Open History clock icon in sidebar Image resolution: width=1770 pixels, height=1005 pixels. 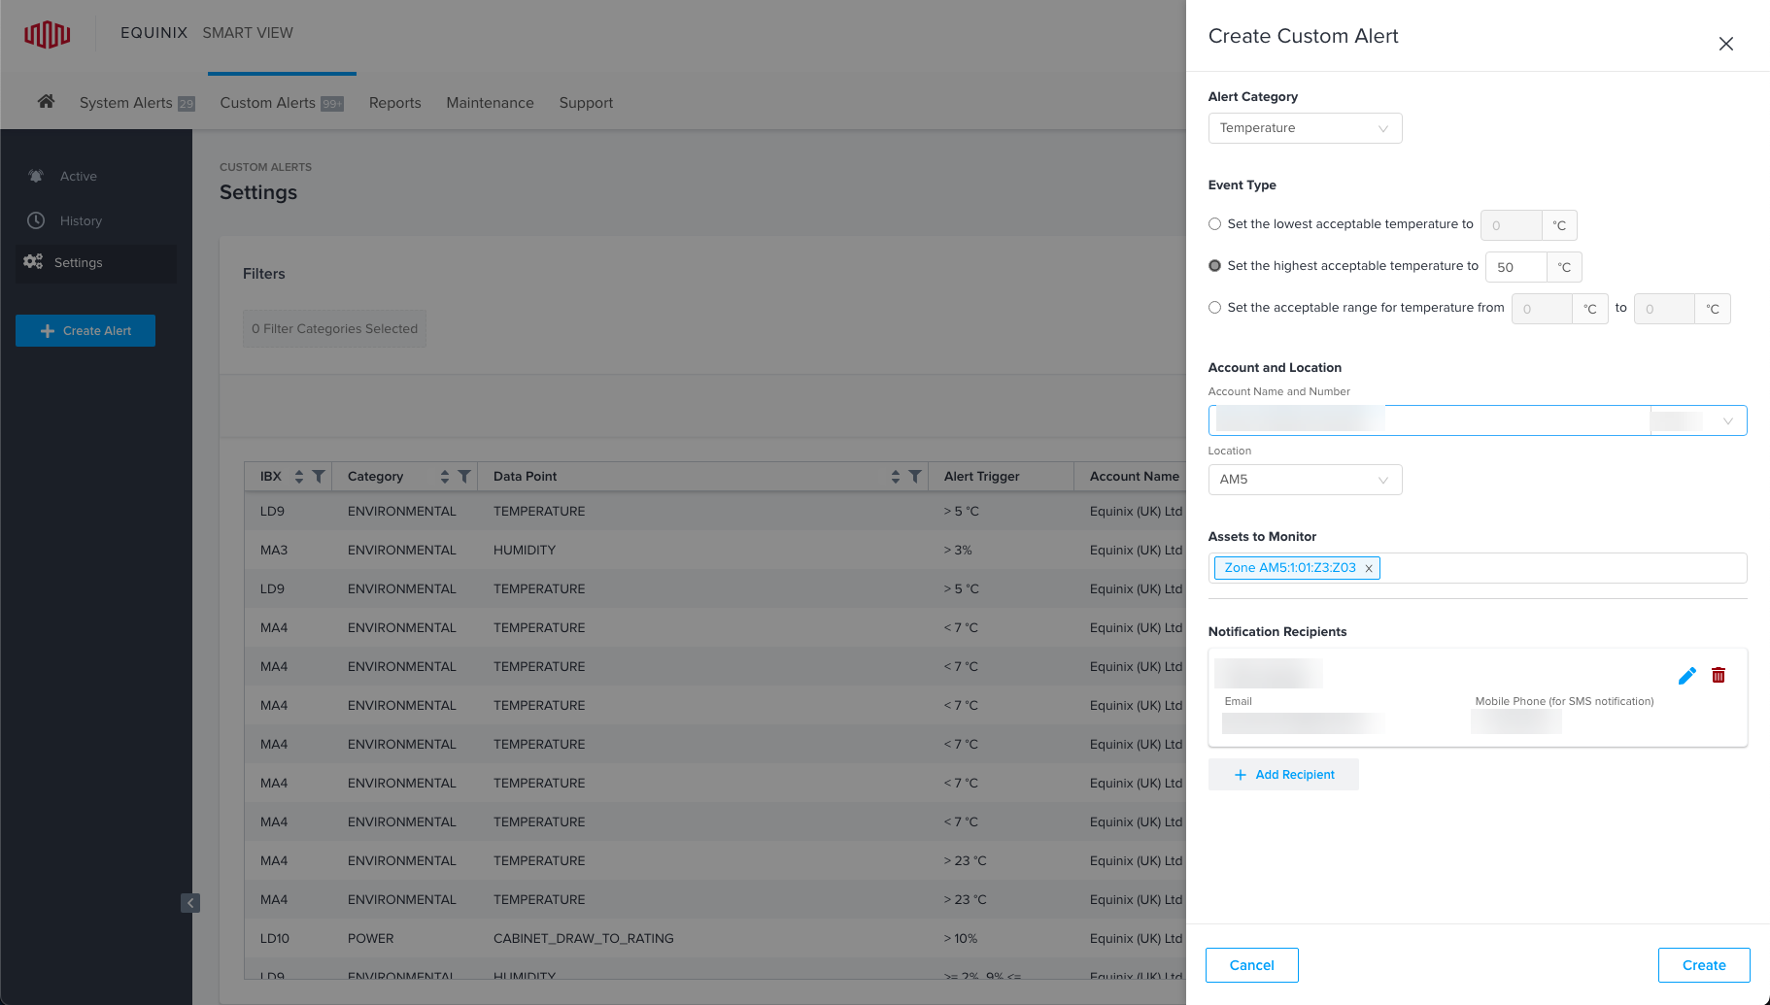click(36, 220)
